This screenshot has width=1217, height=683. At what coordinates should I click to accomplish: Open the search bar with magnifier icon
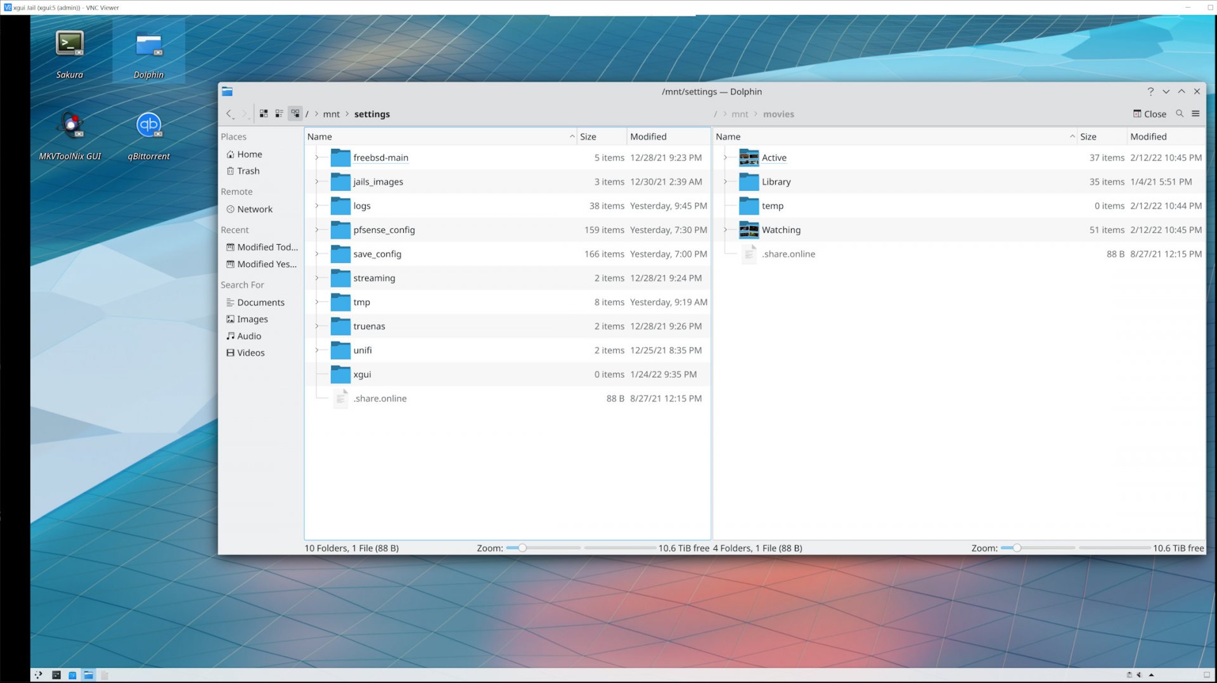[1180, 114]
